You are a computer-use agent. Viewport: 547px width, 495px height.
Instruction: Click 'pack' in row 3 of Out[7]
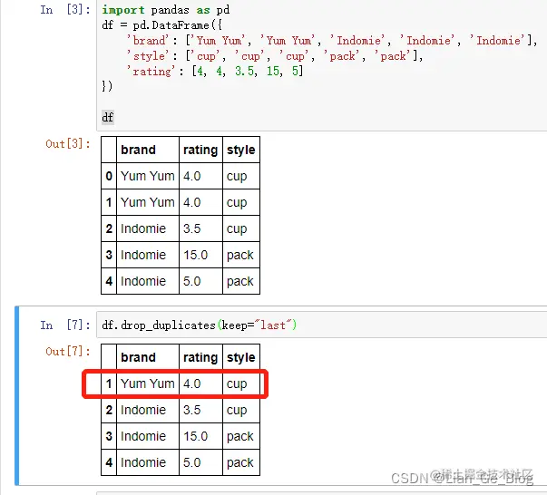(240, 436)
